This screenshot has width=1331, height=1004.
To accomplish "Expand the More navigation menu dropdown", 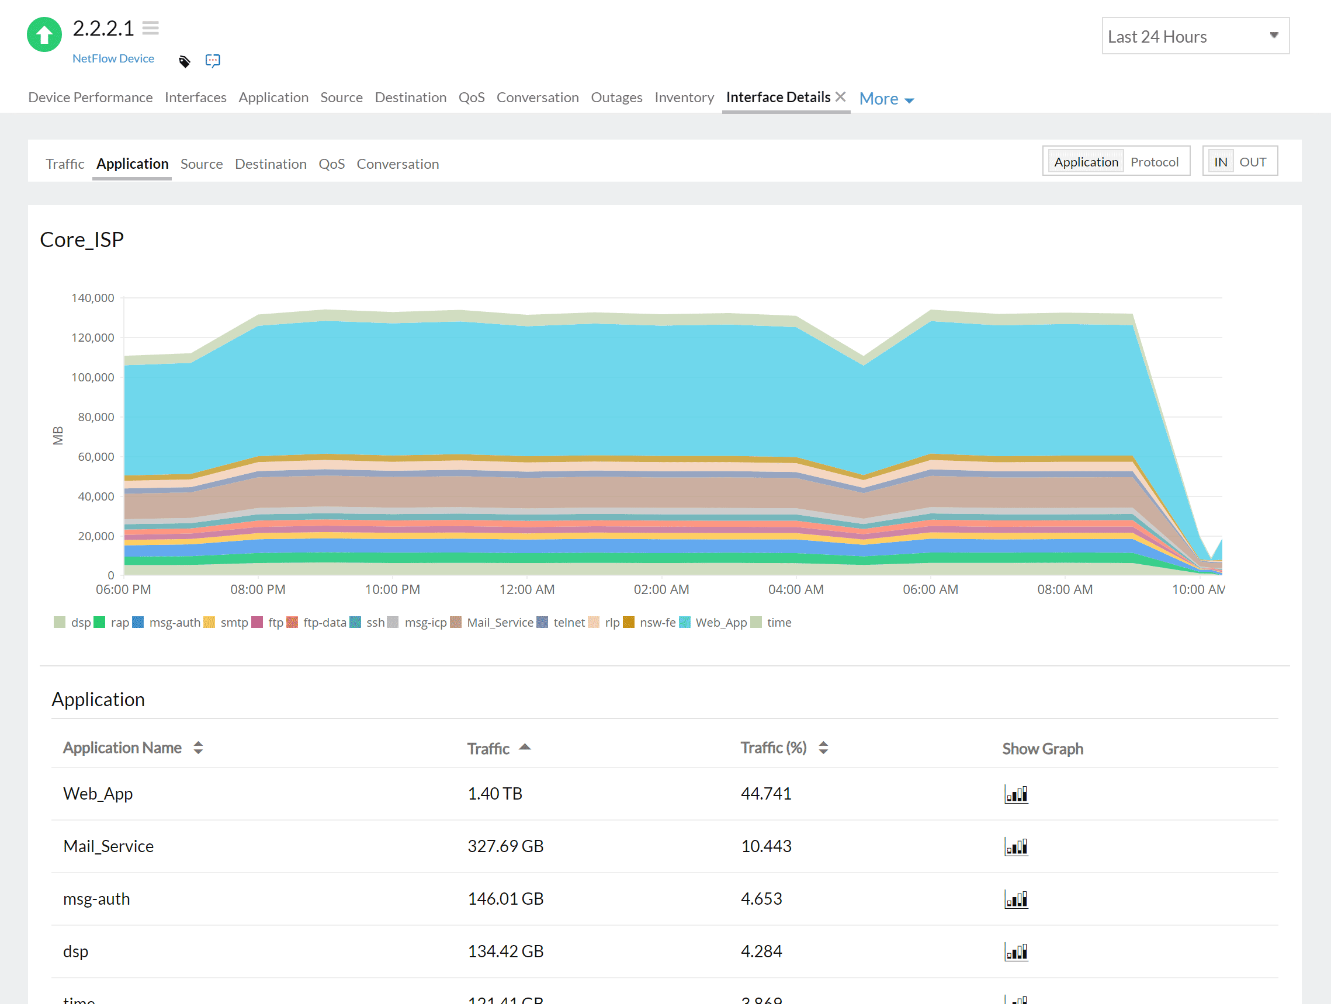I will pyautogui.click(x=887, y=97).
